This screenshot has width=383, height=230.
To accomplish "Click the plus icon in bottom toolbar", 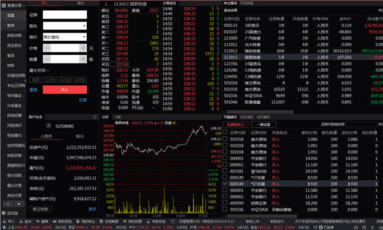I will pyautogui.click(x=173, y=222).
